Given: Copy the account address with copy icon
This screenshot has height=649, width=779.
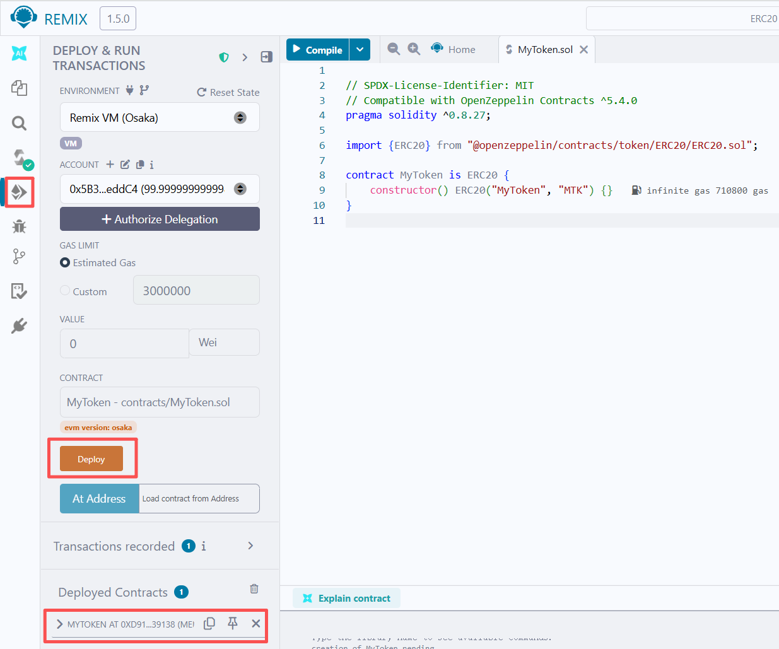Looking at the screenshot, I should click(140, 165).
